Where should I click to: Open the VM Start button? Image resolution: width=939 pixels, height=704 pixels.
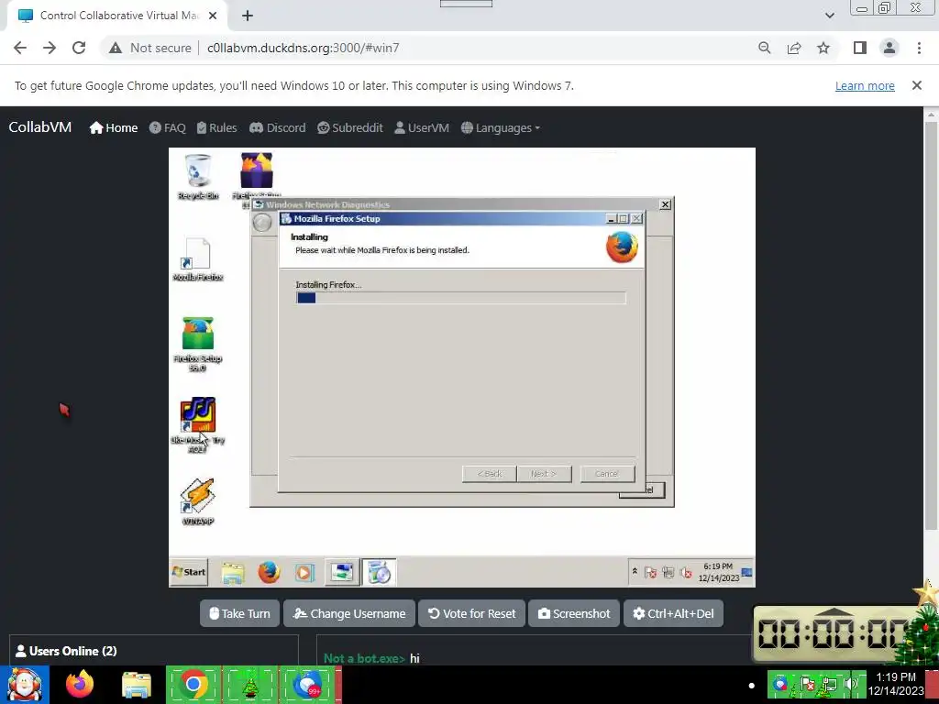pyautogui.click(x=189, y=572)
